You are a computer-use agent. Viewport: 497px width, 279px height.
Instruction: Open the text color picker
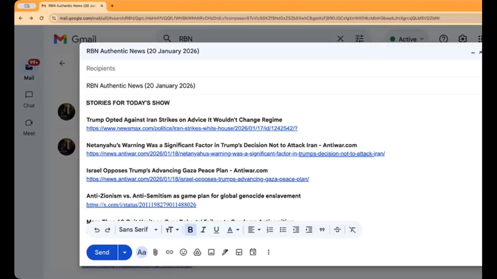(233, 230)
